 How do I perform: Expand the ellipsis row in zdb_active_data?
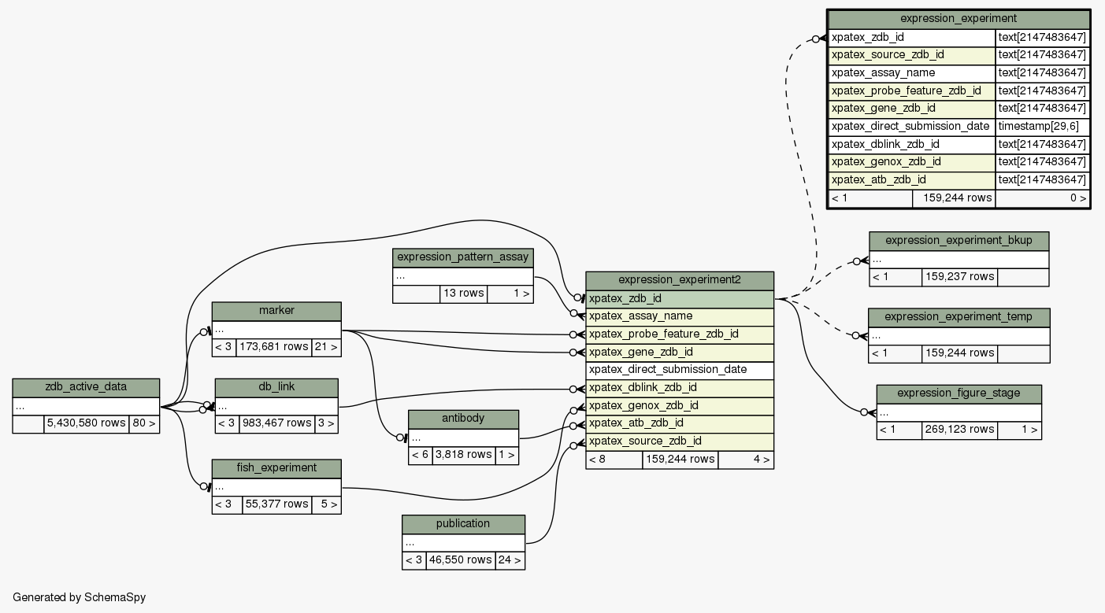[86, 406]
